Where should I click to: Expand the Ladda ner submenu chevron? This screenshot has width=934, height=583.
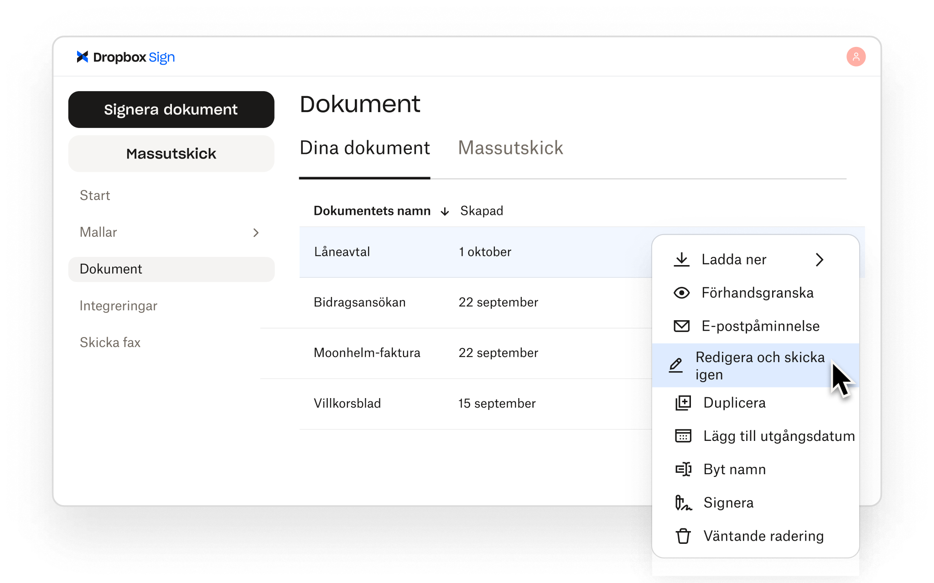820,260
